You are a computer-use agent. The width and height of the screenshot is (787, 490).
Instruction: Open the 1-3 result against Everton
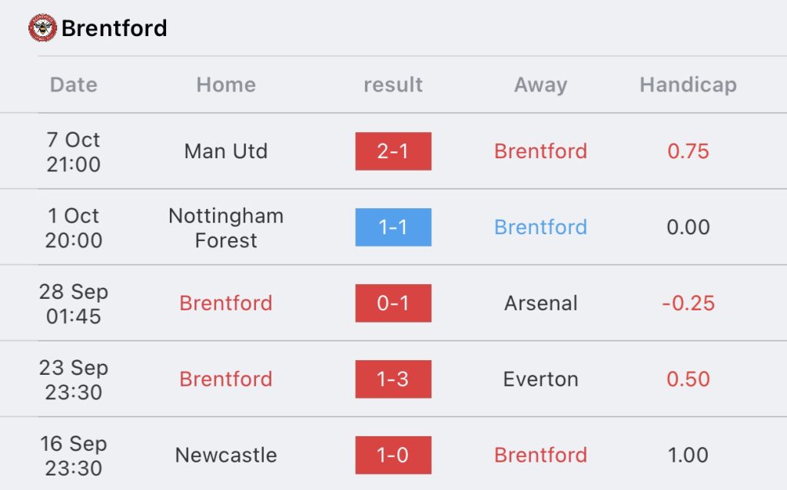(393, 379)
